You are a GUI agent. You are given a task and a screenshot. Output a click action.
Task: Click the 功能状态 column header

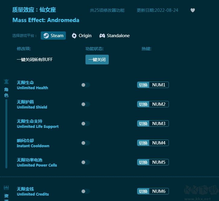click(x=95, y=49)
